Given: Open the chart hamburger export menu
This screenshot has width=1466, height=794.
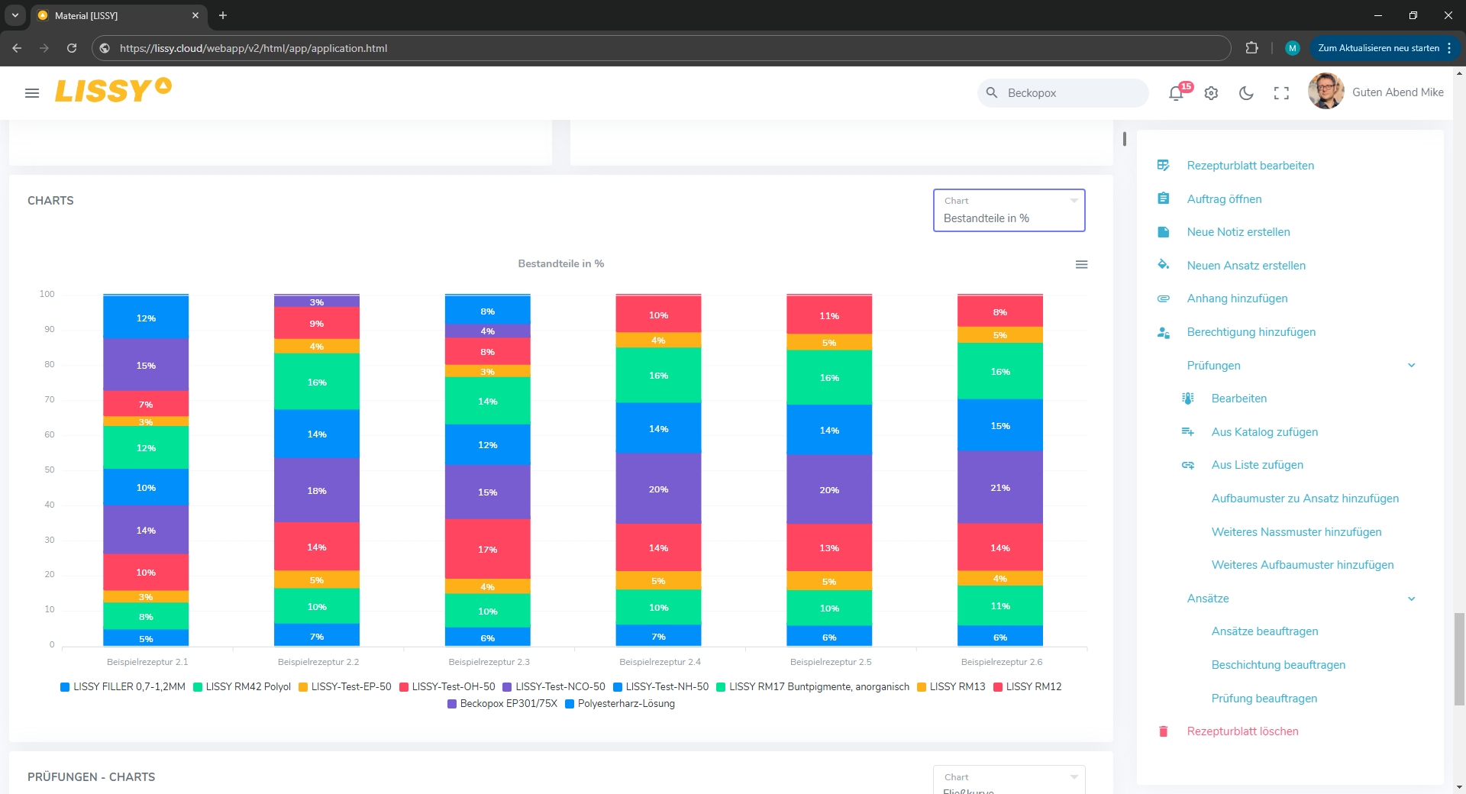Looking at the screenshot, I should (x=1081, y=264).
